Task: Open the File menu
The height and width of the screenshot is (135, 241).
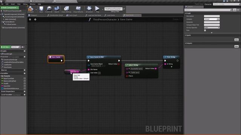Action: coord(2,4)
